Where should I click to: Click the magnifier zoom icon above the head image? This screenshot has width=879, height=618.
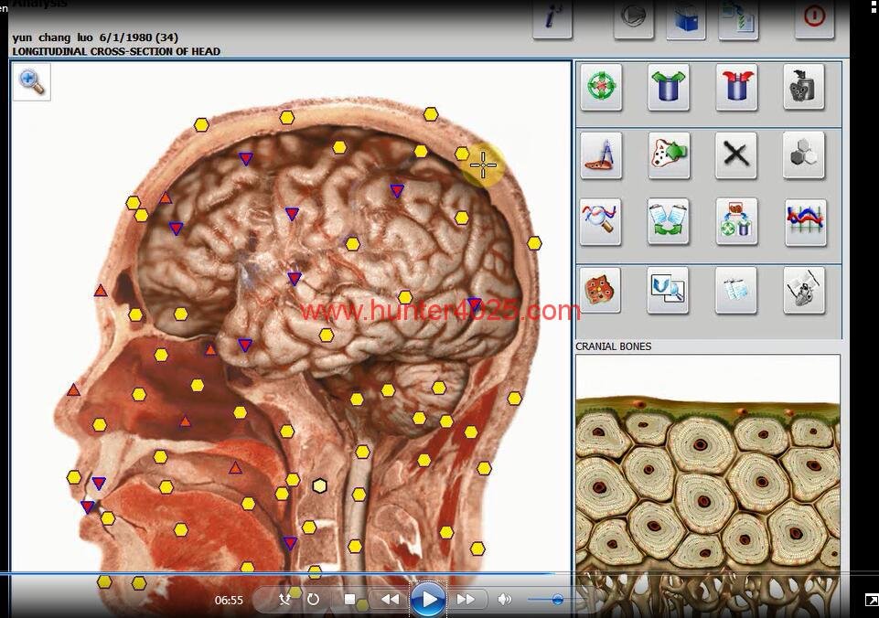[x=32, y=82]
